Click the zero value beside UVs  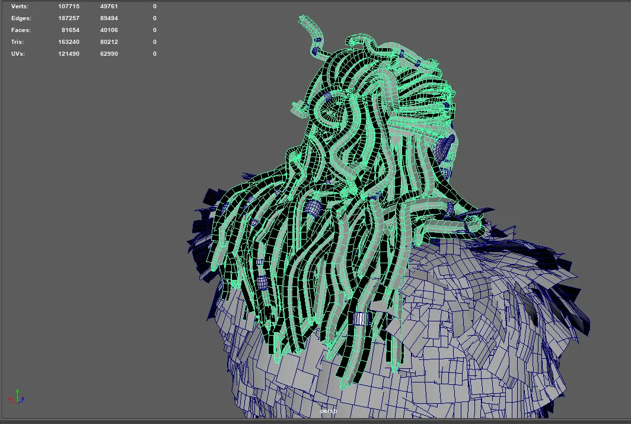click(x=154, y=53)
